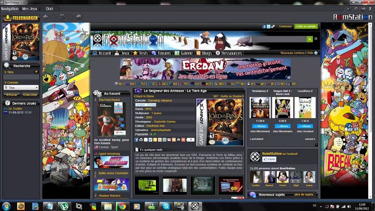The height and width of the screenshot is (211, 375).
Task: Click the Connexion link
Action: pos(285,26)
